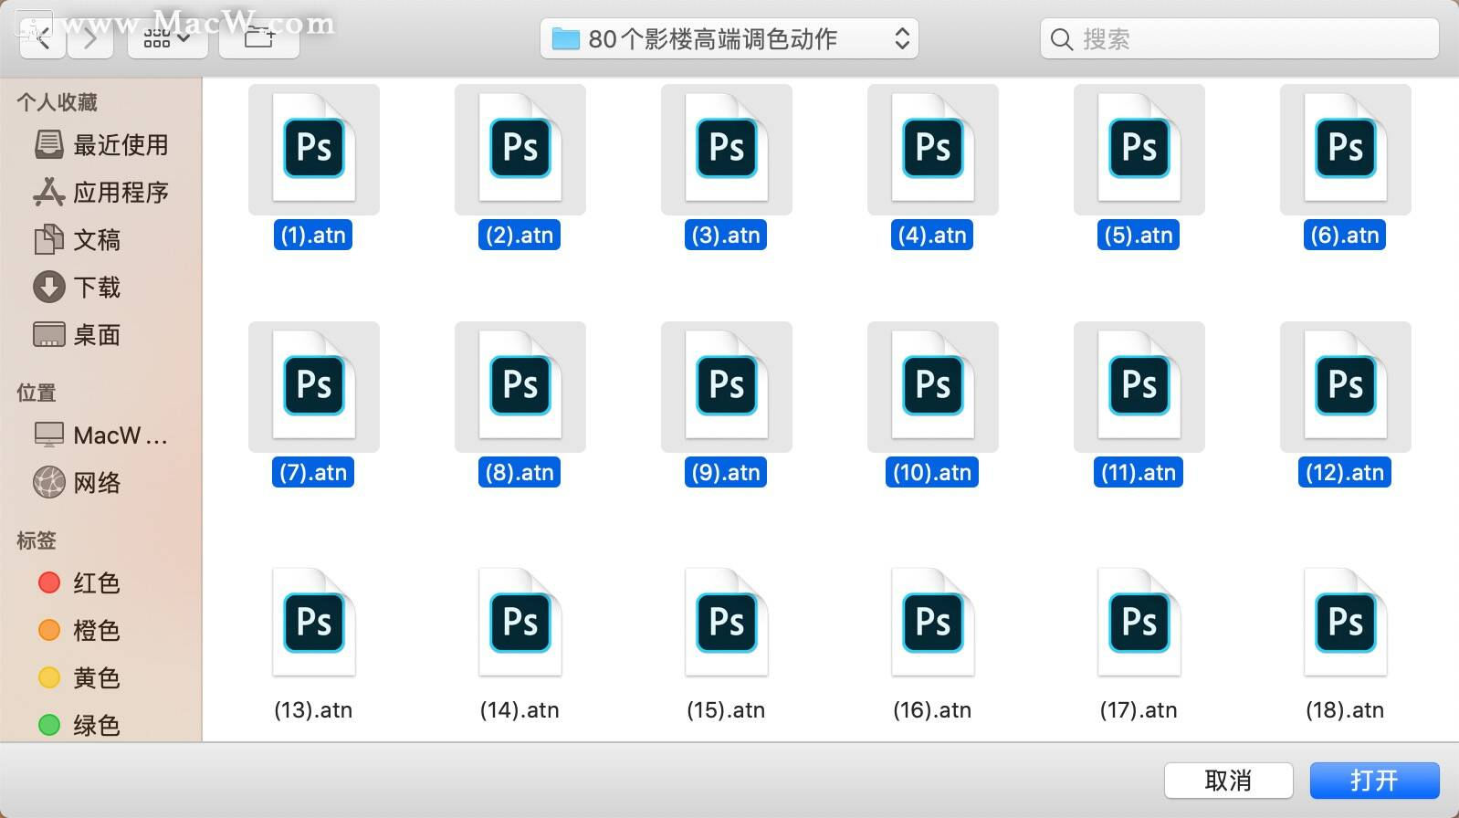The image size is (1459, 818).
Task: Select the (18).atn file icon
Action: pyautogui.click(x=1346, y=624)
